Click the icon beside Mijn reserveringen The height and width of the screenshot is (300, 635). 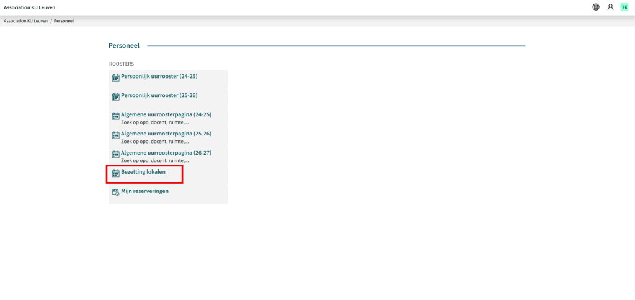tap(115, 192)
